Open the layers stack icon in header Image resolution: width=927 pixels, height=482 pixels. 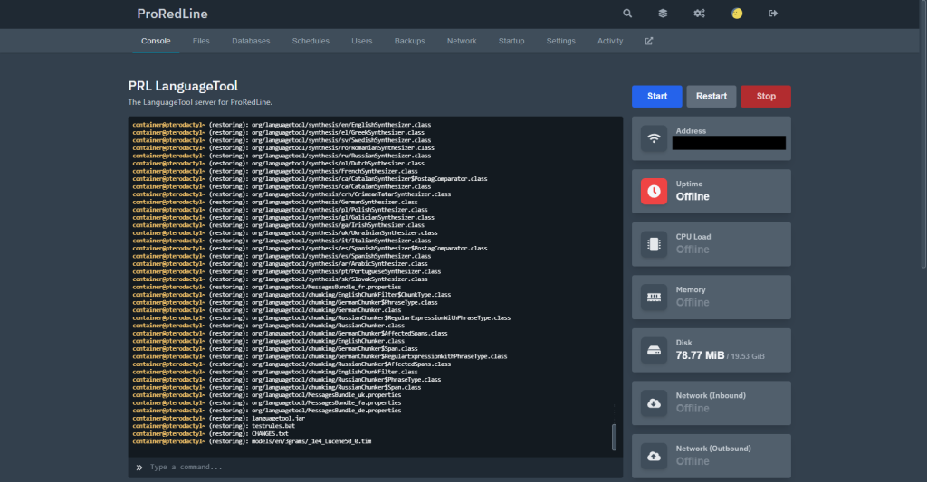[664, 14]
